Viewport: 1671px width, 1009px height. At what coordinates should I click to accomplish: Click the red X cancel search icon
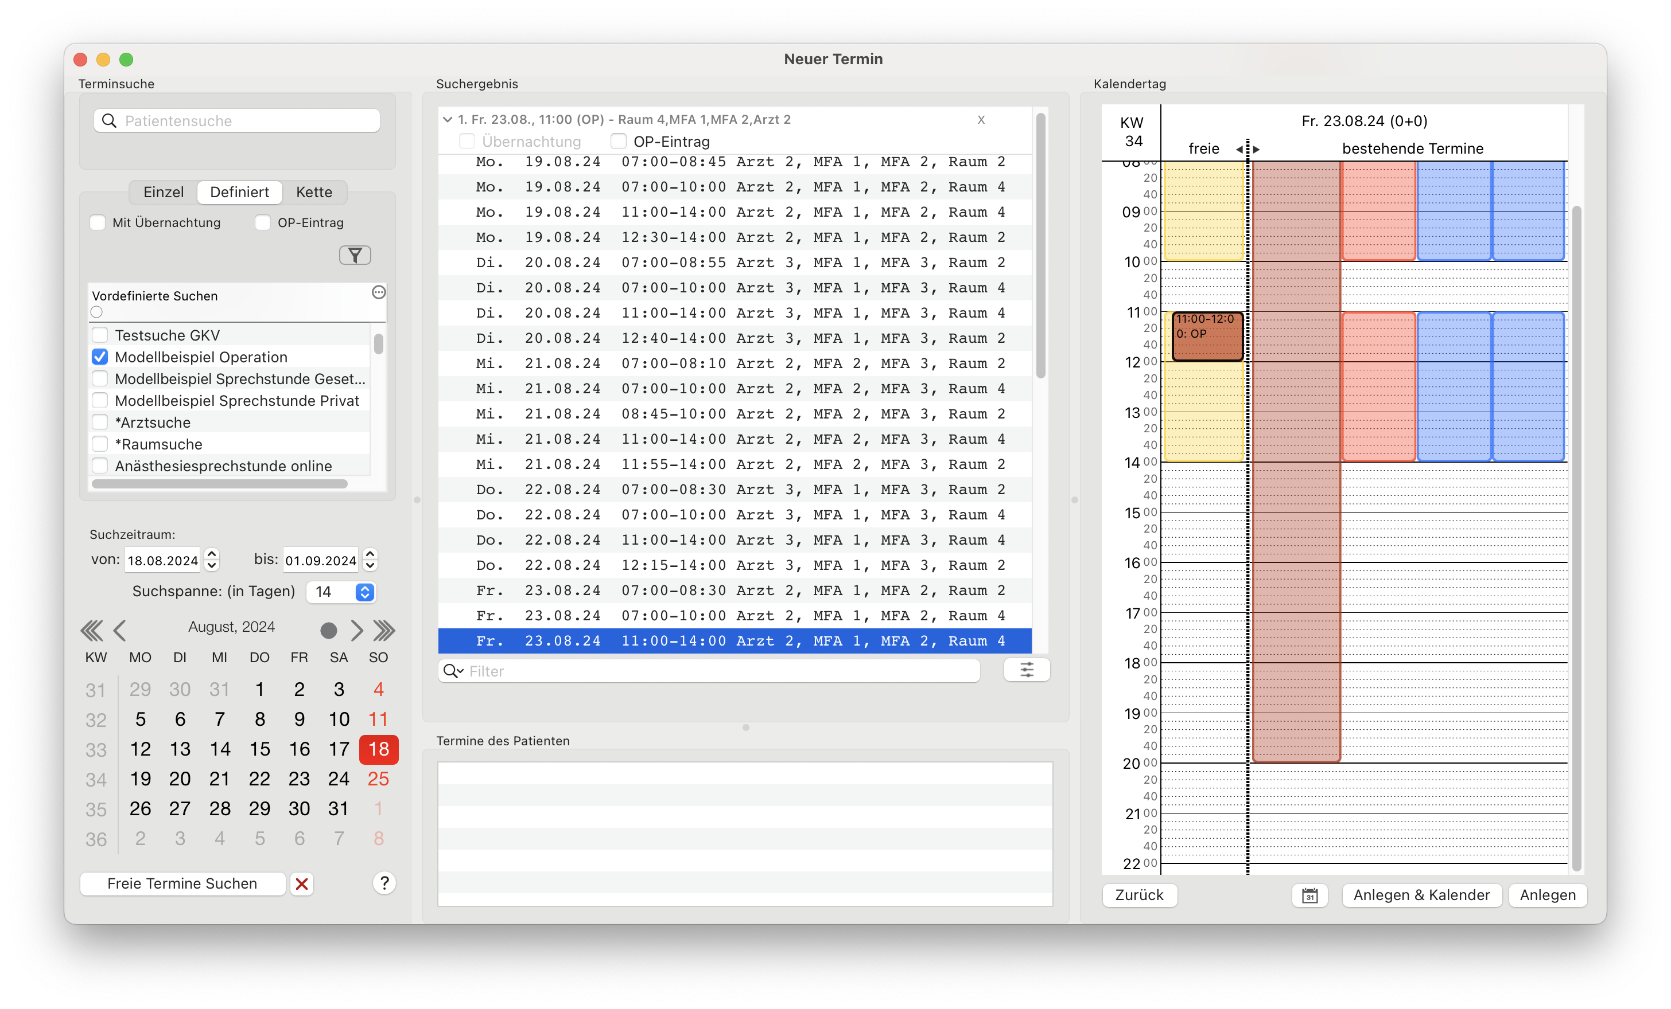click(302, 883)
